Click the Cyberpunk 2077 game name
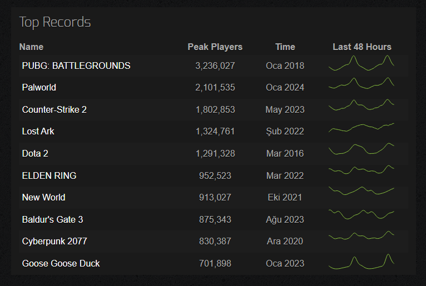The image size is (426, 286). [x=55, y=241]
